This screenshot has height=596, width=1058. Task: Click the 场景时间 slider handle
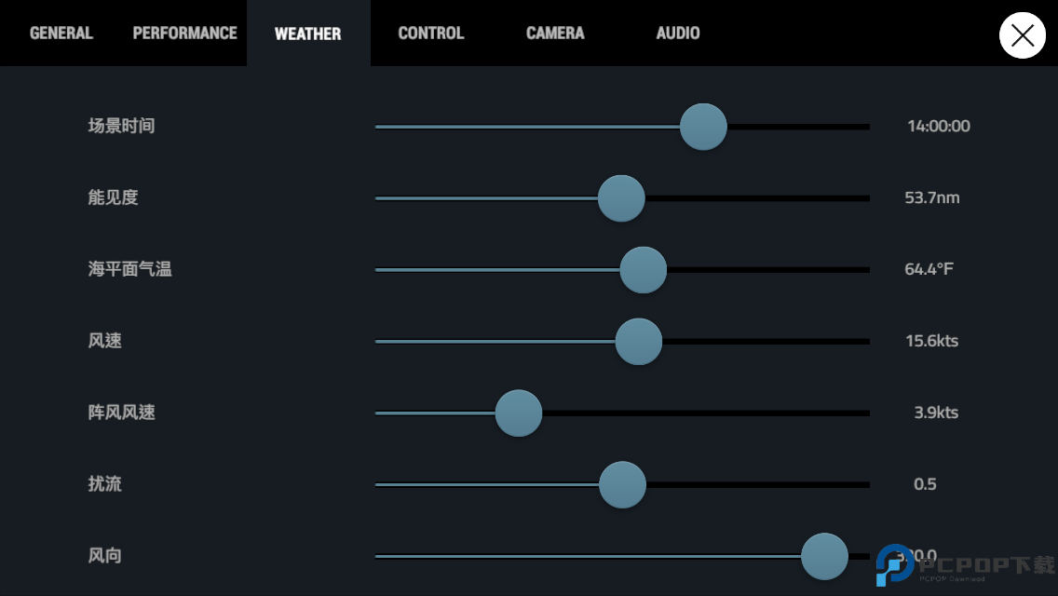(x=703, y=127)
